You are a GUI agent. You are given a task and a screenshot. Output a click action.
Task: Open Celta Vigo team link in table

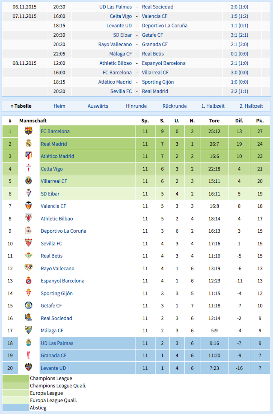click(x=52, y=169)
